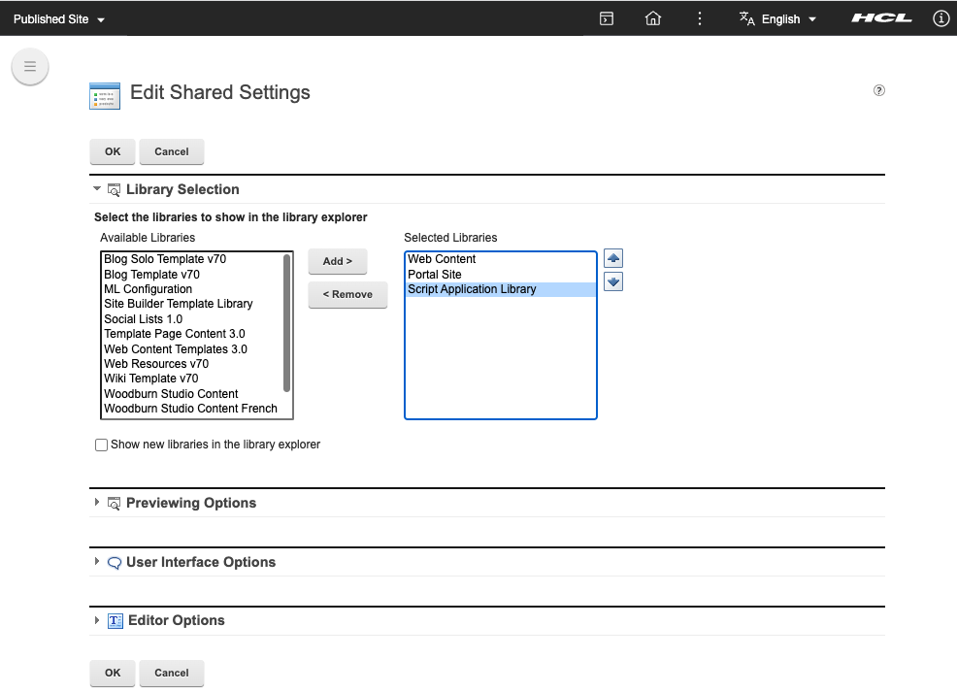The width and height of the screenshot is (957, 692).
Task: Open the hamburger menu at top left
Action: pos(30,66)
